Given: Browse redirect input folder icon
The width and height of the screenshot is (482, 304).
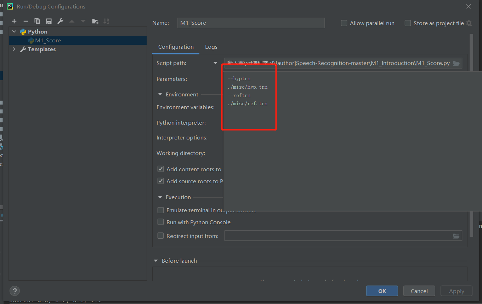Looking at the screenshot, I should coord(456,236).
